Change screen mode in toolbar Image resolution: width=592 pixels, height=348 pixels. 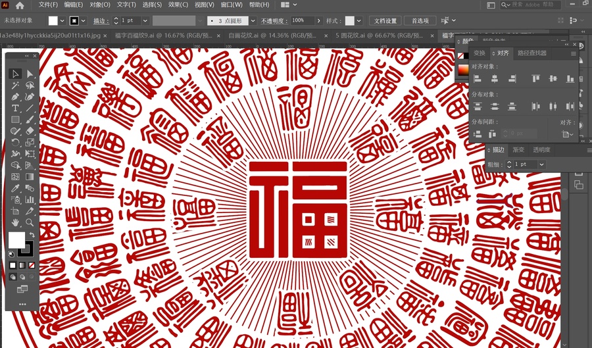point(22,289)
